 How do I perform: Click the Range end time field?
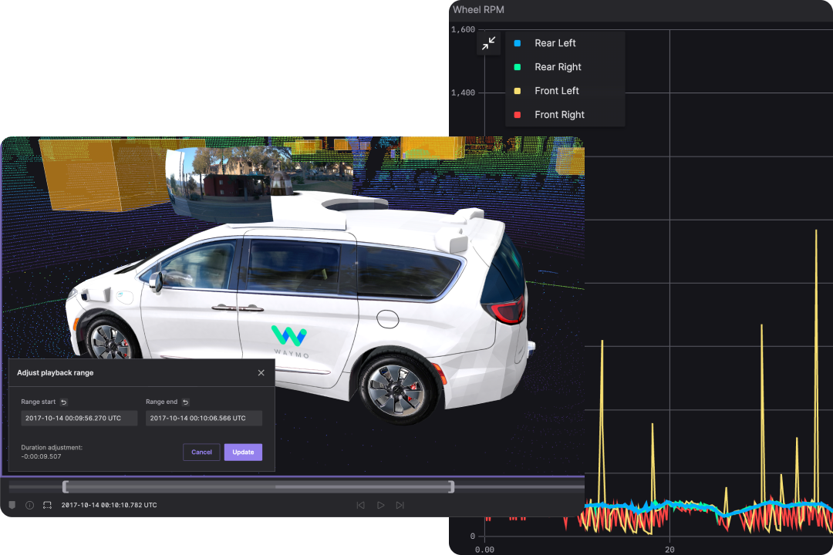[x=204, y=418]
